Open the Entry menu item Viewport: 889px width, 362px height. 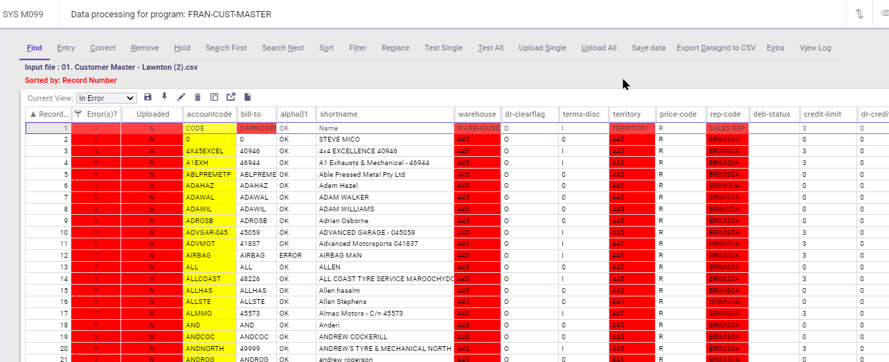[x=66, y=48]
